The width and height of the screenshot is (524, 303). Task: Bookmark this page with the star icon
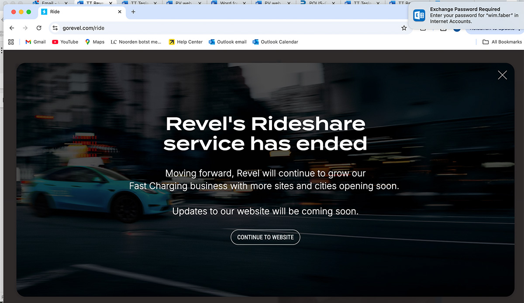point(404,28)
